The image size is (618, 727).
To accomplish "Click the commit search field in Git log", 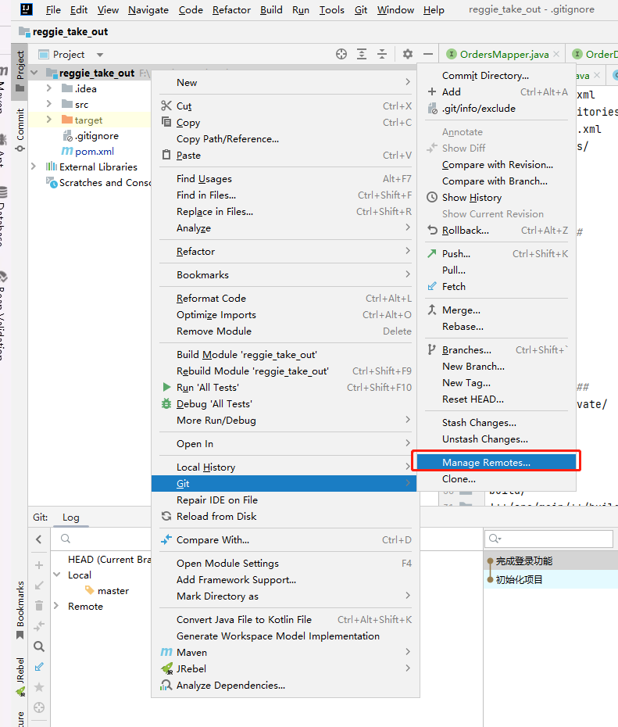I will 549,539.
